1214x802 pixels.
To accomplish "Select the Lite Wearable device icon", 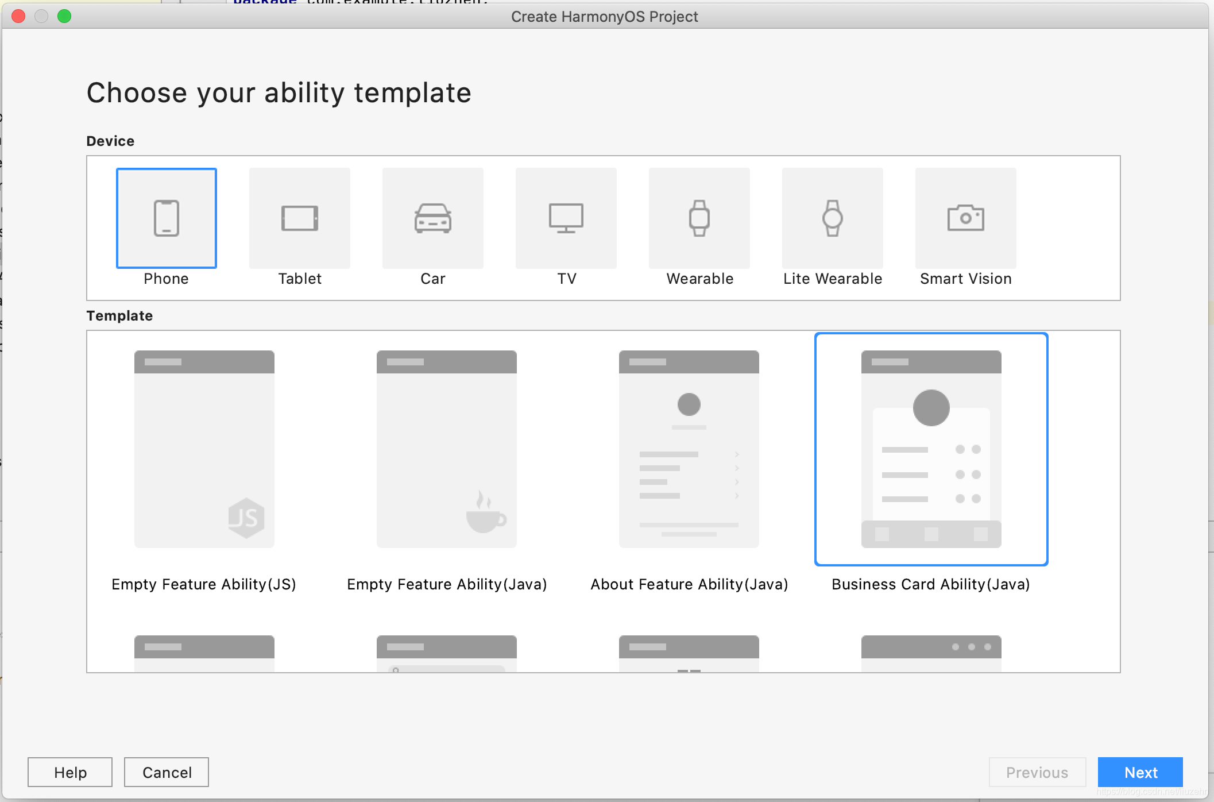I will tap(833, 218).
